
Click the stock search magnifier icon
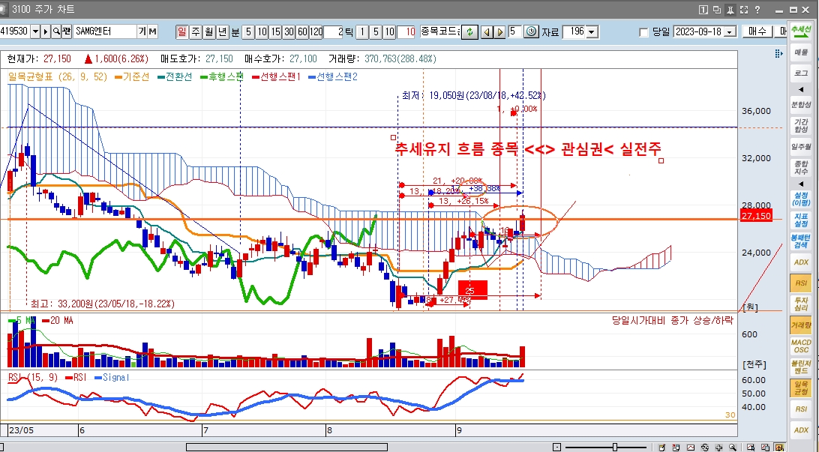pos(56,31)
